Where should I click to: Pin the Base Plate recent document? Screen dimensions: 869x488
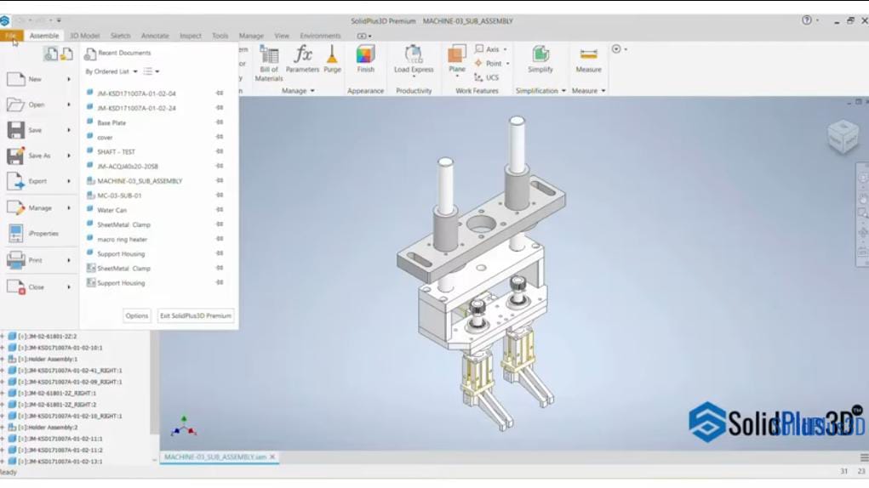click(x=220, y=123)
